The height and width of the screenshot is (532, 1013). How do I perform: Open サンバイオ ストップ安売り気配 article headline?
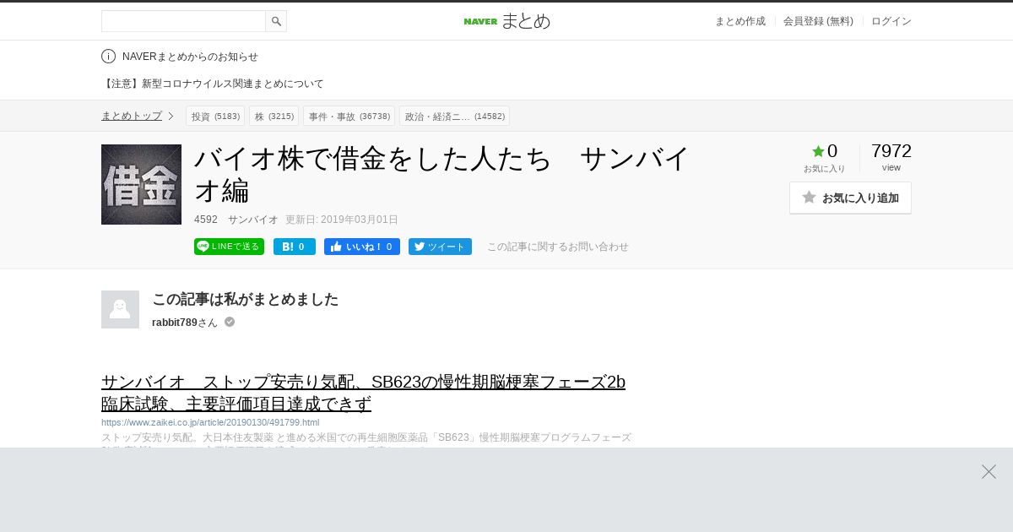click(363, 393)
